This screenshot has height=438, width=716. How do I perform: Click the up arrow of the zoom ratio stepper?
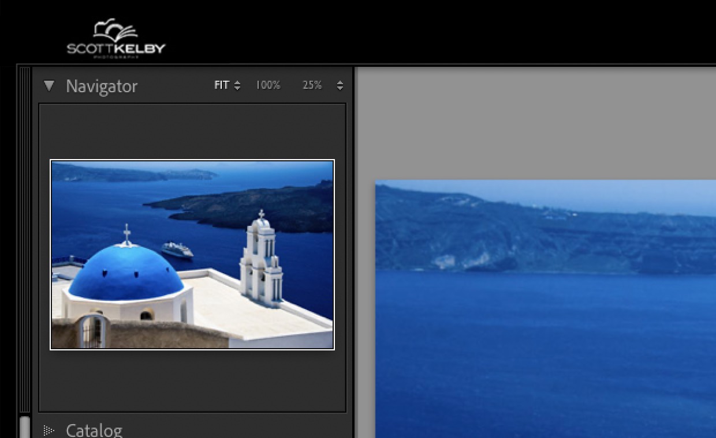340,82
